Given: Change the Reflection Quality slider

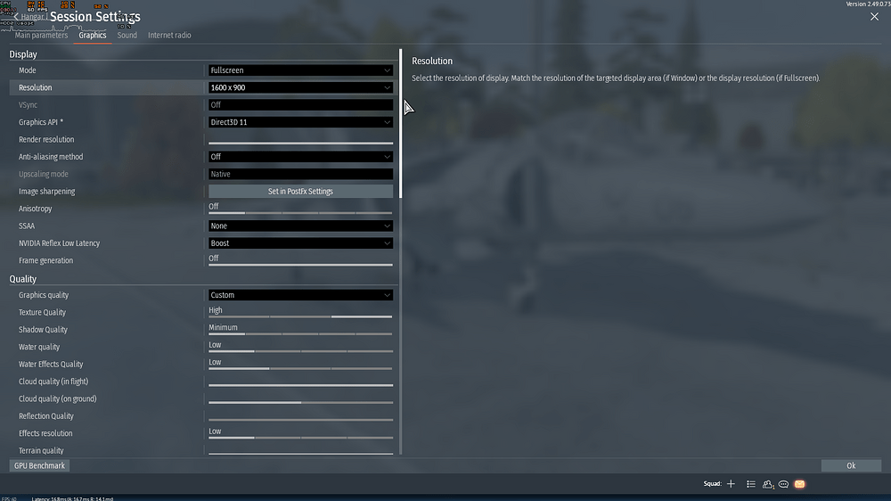Looking at the screenshot, I should tap(300, 420).
